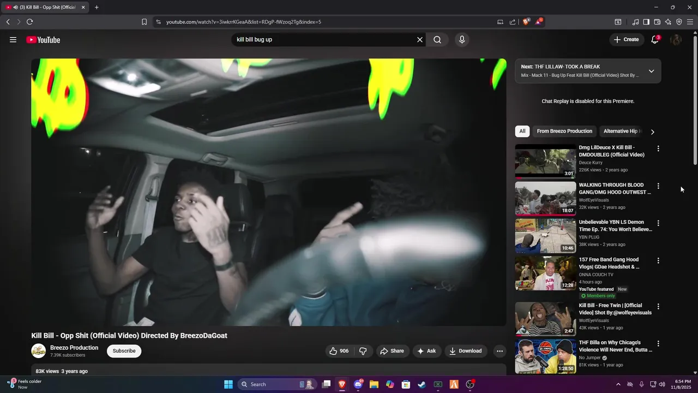Dislike the video with thumbs down
This screenshot has height=393, width=698.
tap(363, 351)
